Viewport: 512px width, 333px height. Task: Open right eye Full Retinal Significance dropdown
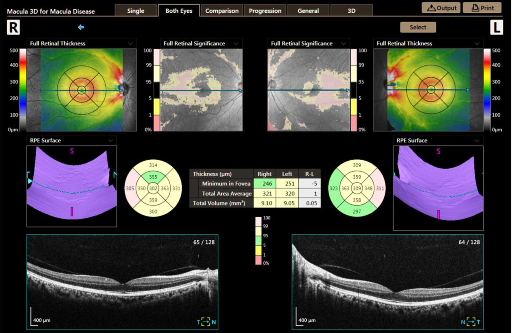[236, 43]
